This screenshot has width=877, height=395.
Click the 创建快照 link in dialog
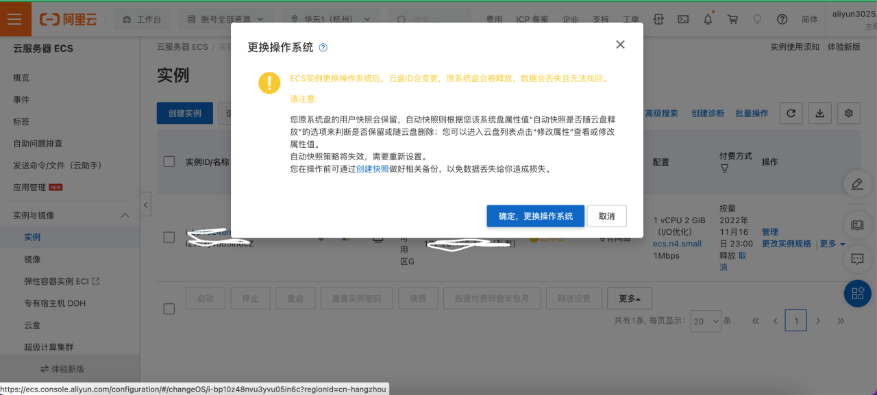372,169
